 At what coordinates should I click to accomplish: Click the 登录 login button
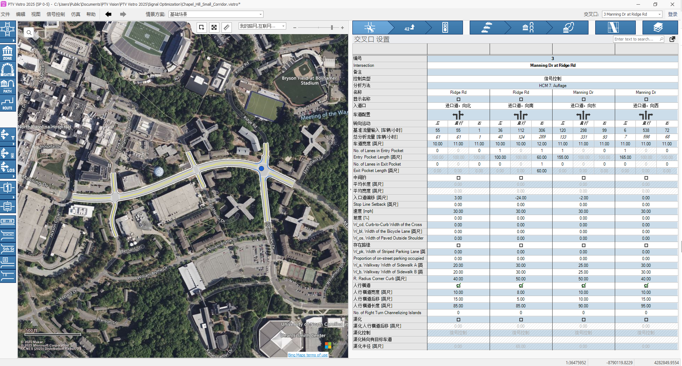[x=673, y=14]
